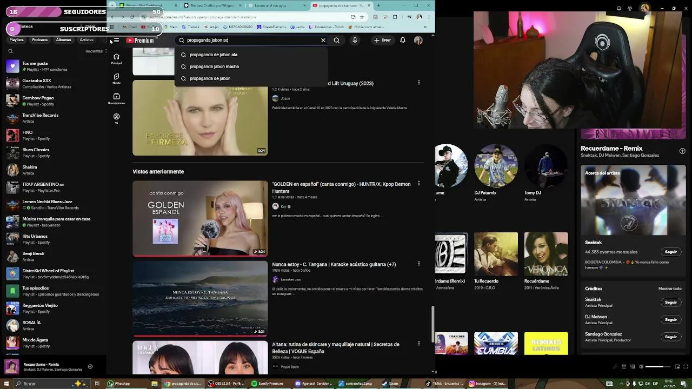Switch to the Artistas filter in Spotify
Viewport: 692px width, 389px height.
86,40
